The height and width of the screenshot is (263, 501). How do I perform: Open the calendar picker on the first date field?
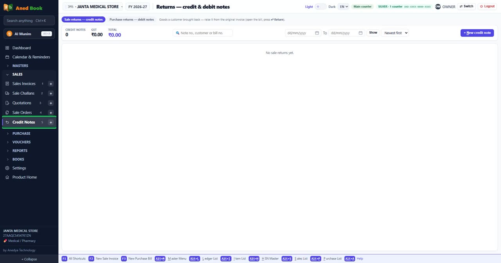click(x=317, y=33)
